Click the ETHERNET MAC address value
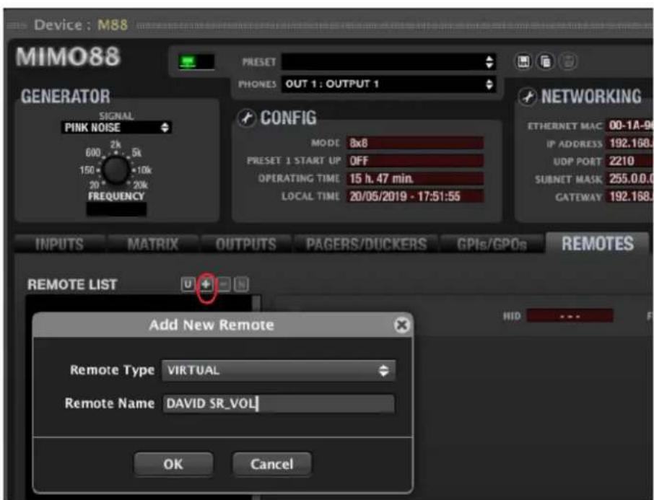This screenshot has height=500, width=654. [x=629, y=126]
